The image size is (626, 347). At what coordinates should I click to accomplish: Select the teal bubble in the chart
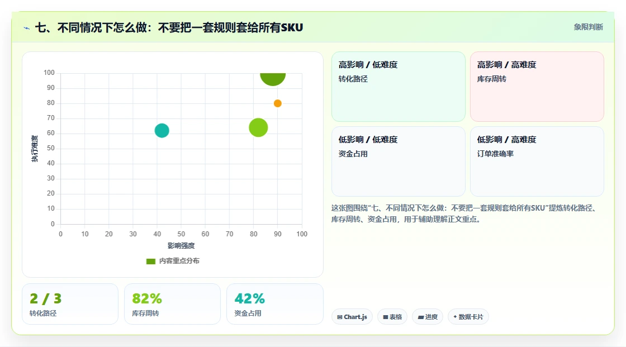(x=162, y=131)
